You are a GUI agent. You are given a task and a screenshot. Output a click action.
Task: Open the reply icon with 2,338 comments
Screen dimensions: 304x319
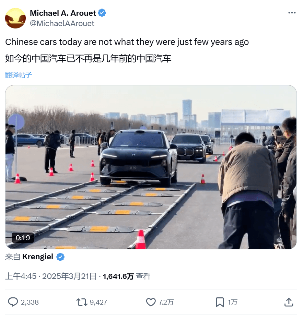[13, 302]
